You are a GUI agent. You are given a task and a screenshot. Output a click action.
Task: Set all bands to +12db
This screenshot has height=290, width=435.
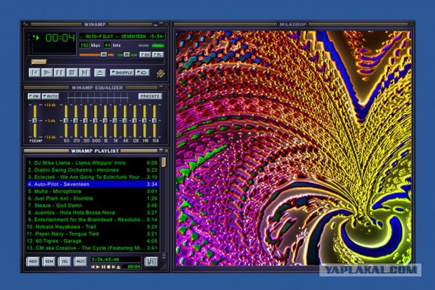[50, 105]
